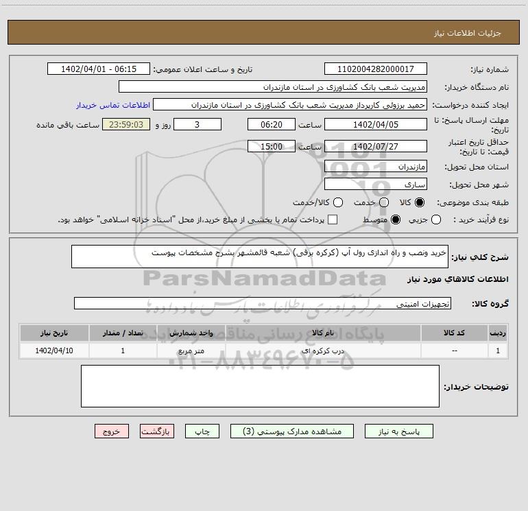Click ردیف column header

tap(498, 333)
